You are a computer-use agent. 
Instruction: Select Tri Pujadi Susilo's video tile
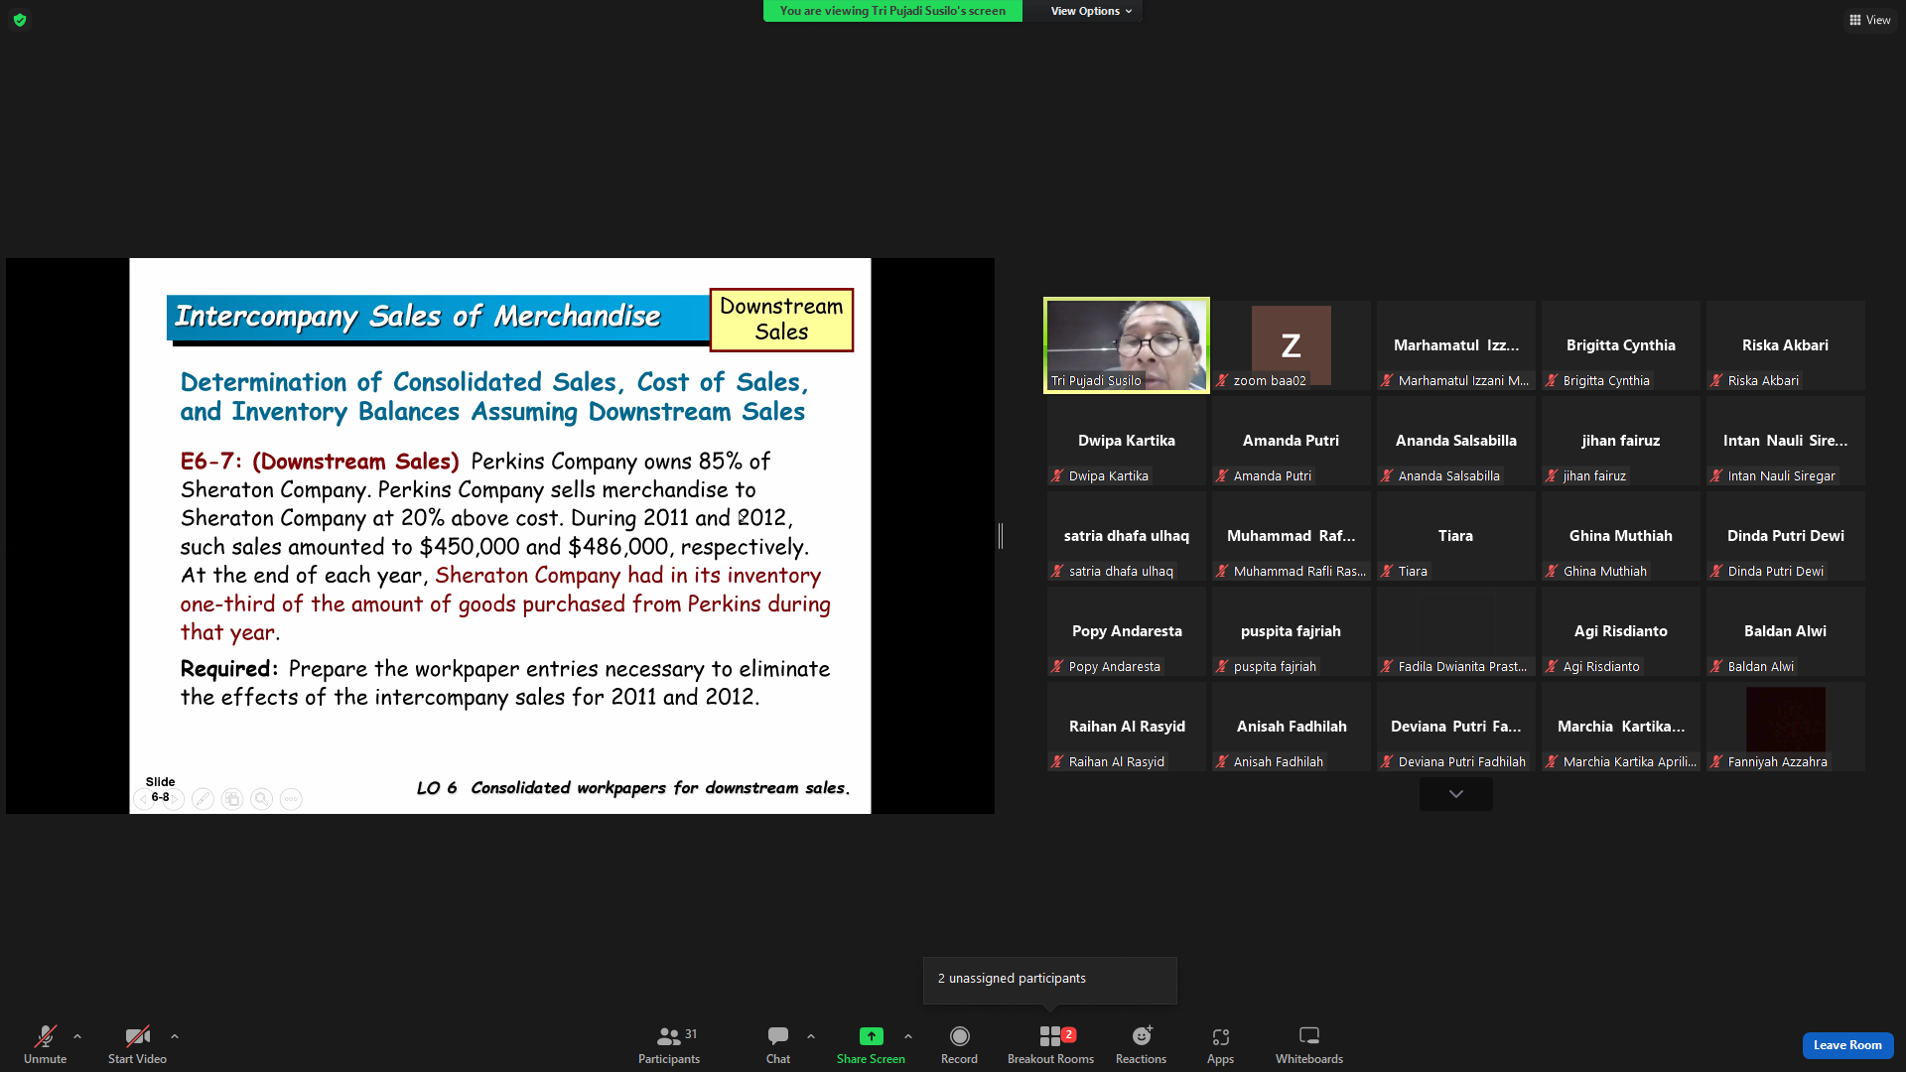[x=1127, y=345]
